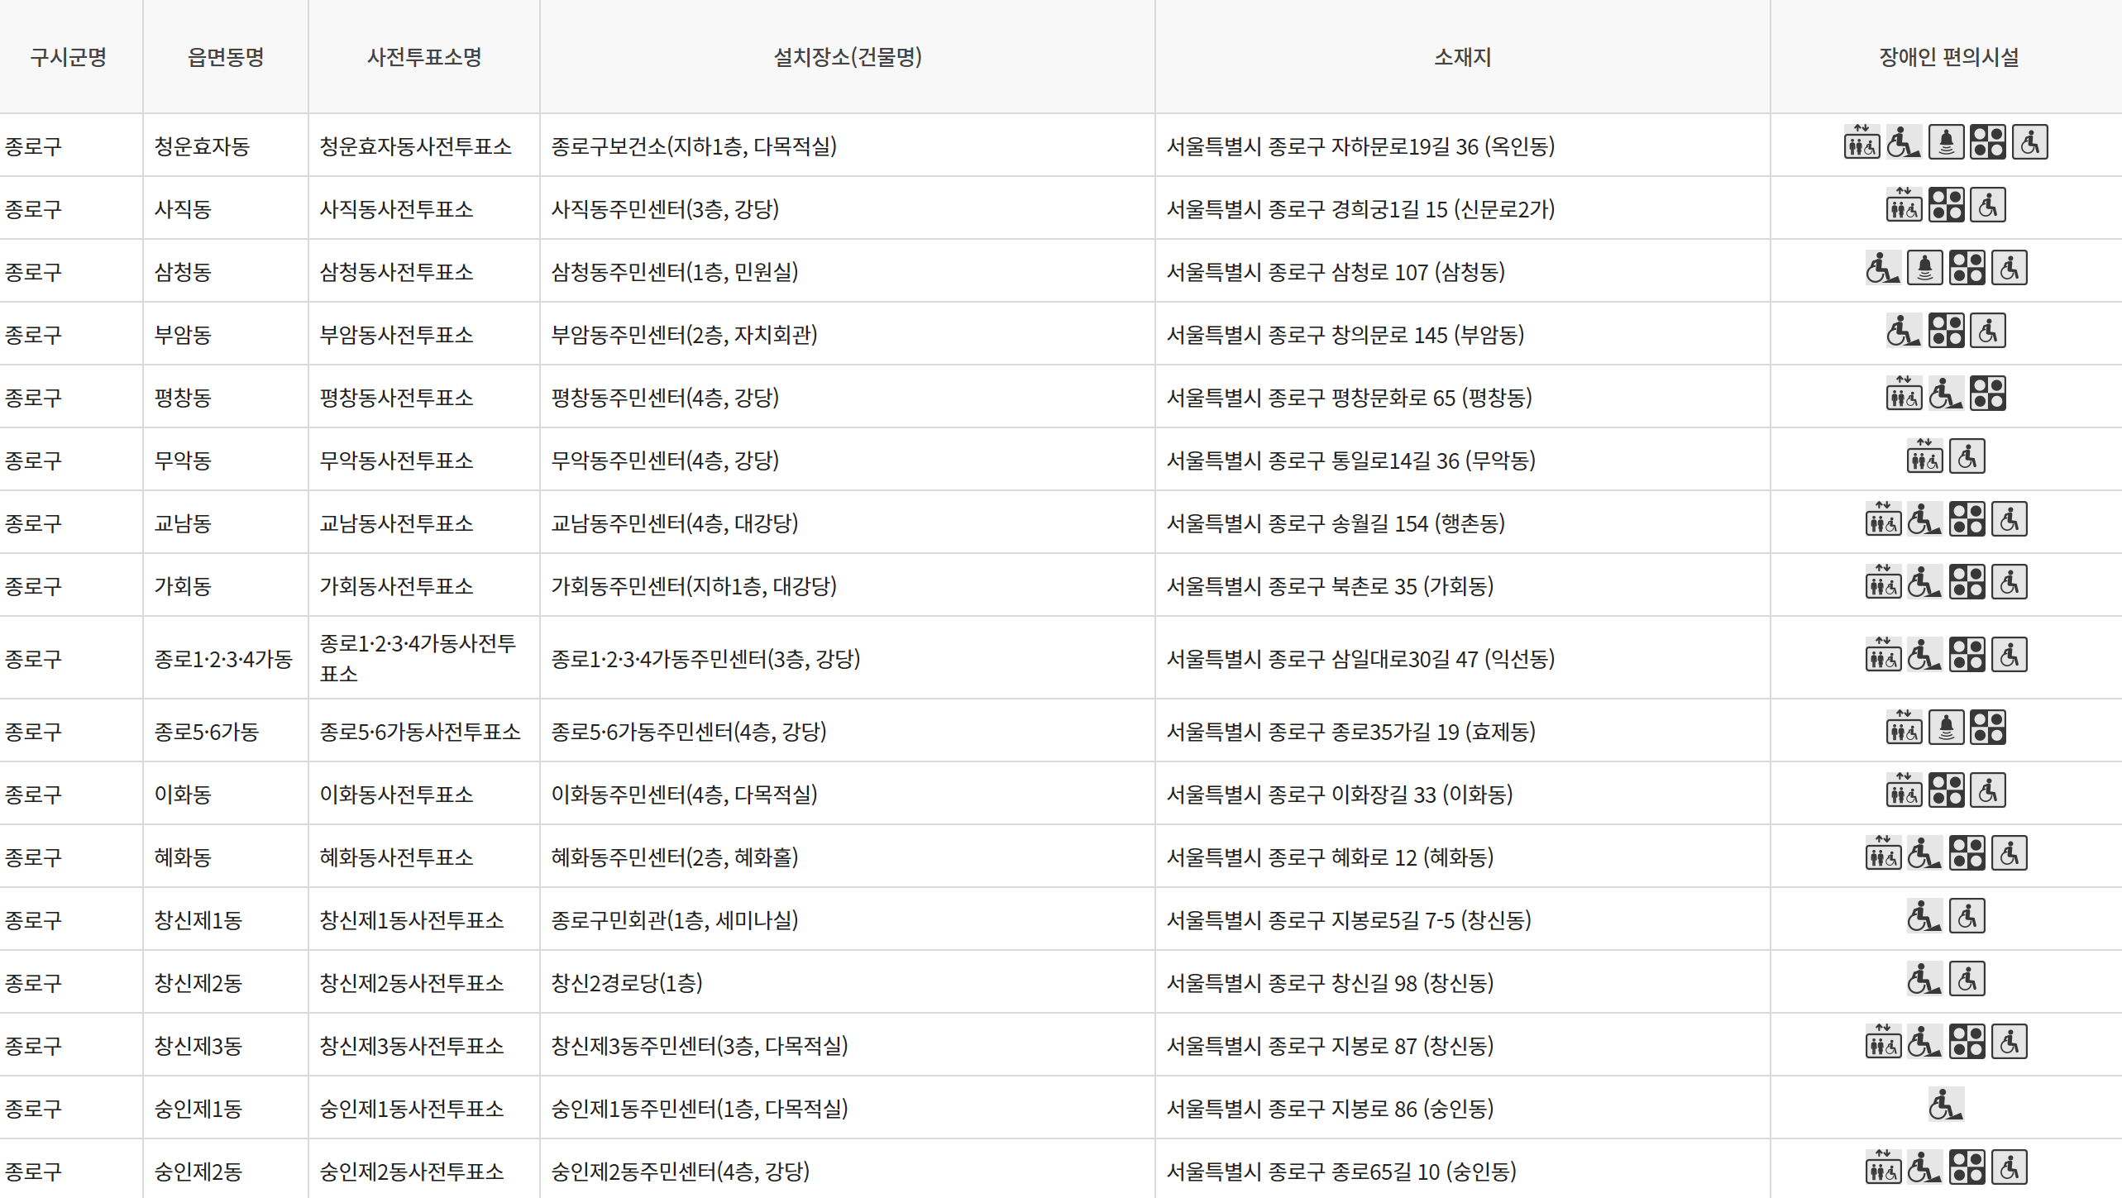2122x1198 pixels.
Task: Select the 청운효자동사전투표소 cell
Action: point(415,146)
